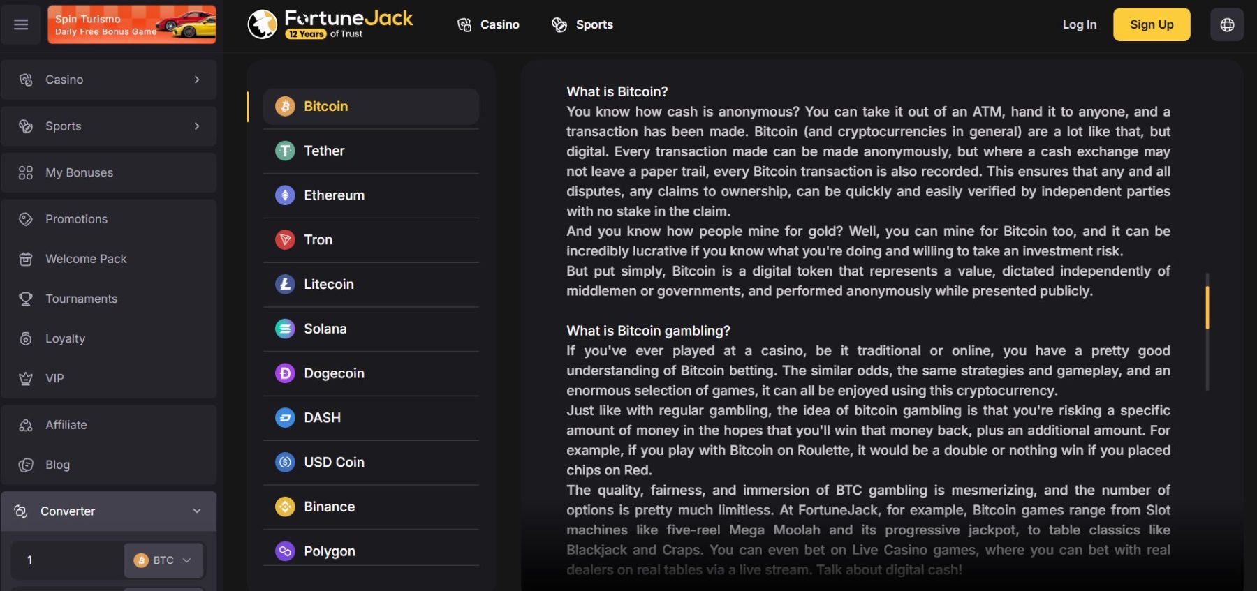
Task: Click the Polygon coin icon
Action: click(285, 551)
